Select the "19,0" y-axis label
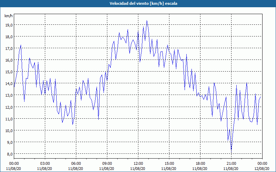 pos(9,25)
